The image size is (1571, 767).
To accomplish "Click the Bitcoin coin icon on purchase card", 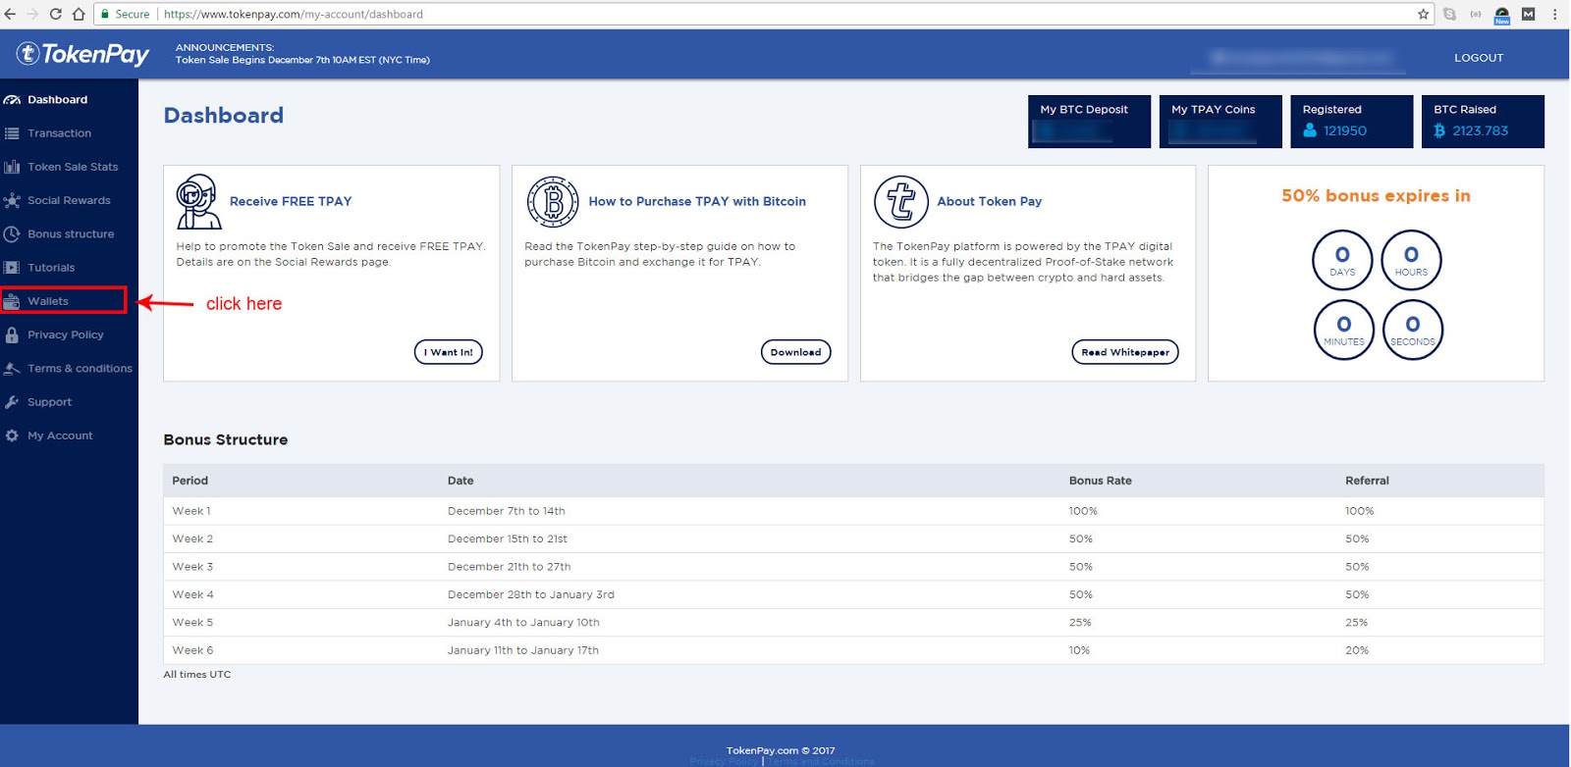I will pyautogui.click(x=553, y=202).
